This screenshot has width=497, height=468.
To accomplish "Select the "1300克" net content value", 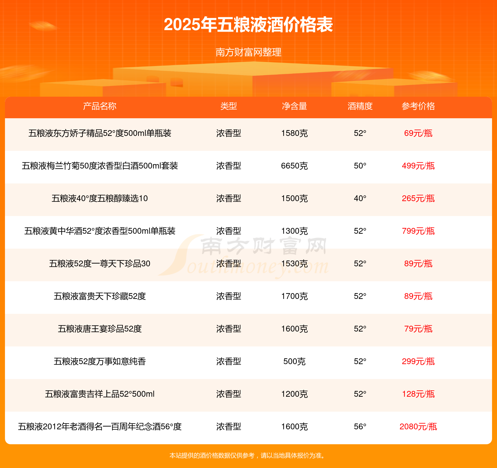I will pyautogui.click(x=294, y=231).
